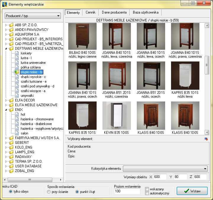Click the document icon beside półka szklana
The height and width of the screenshot is (200, 213).
(x=17, y=67)
